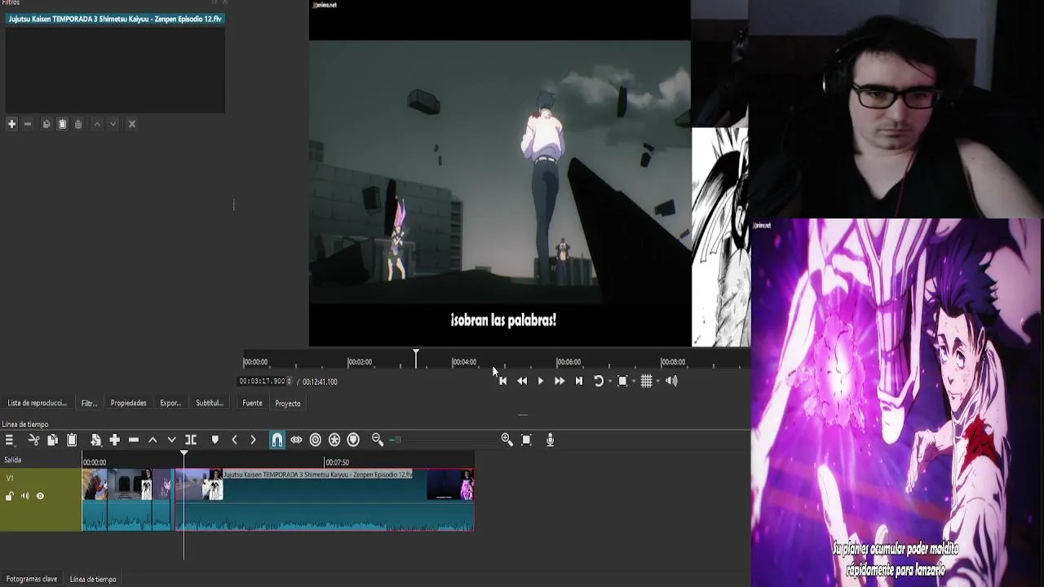Copy filters in the Filtros panel
Viewport: 1044px width, 587px height.
(x=46, y=124)
